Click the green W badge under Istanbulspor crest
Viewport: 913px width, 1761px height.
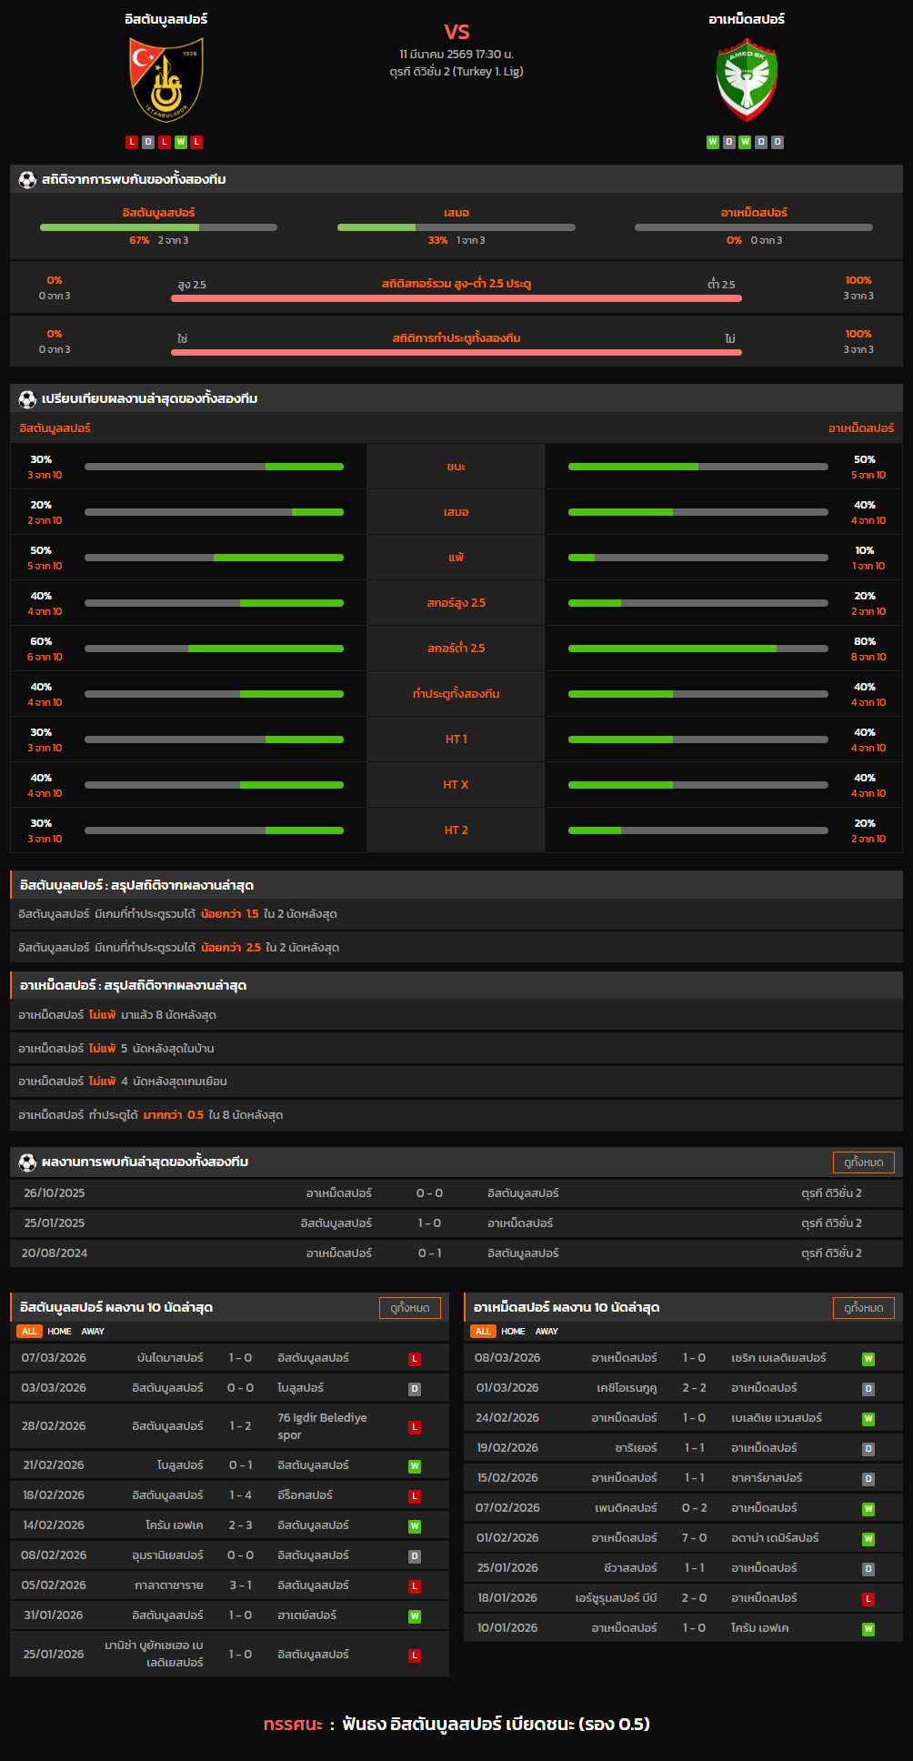coord(181,142)
